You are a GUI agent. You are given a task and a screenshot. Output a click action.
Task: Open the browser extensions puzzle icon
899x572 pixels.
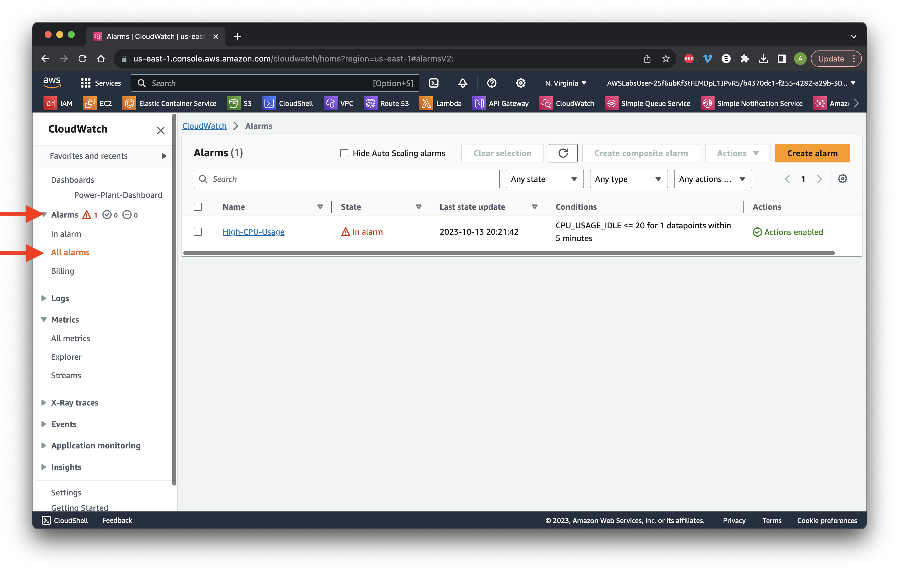(744, 59)
